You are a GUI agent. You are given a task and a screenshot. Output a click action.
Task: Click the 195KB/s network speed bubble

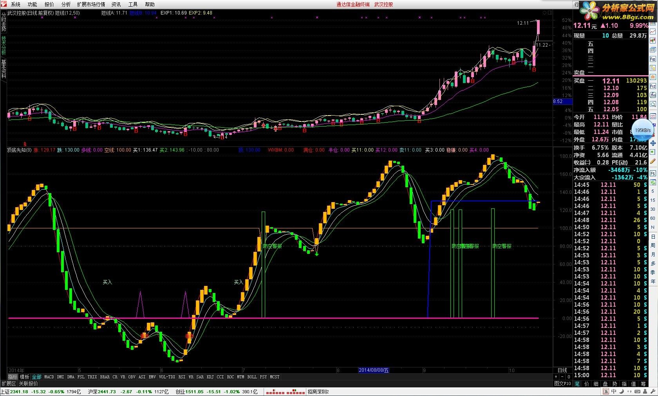pos(643,130)
